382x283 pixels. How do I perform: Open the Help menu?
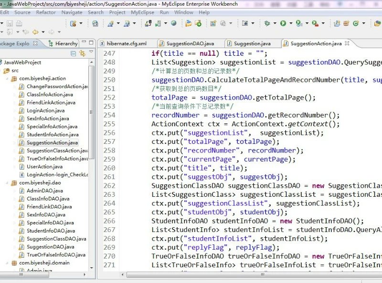click(x=204, y=12)
